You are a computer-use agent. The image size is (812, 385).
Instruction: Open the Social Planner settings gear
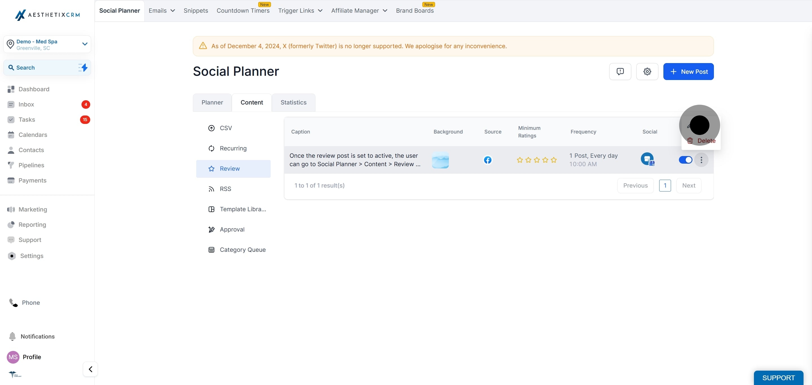point(647,72)
